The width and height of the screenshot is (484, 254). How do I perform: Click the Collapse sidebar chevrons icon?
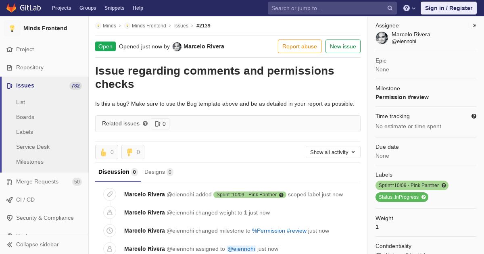(10, 245)
